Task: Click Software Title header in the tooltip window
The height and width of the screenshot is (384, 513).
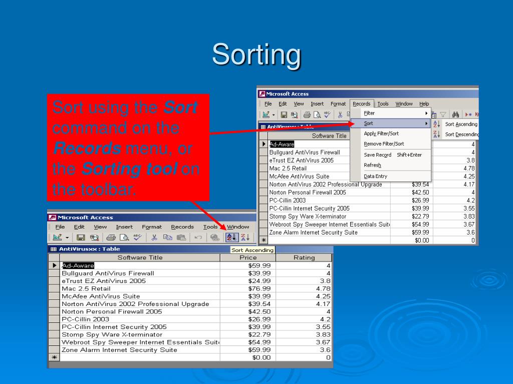Action: (x=140, y=257)
